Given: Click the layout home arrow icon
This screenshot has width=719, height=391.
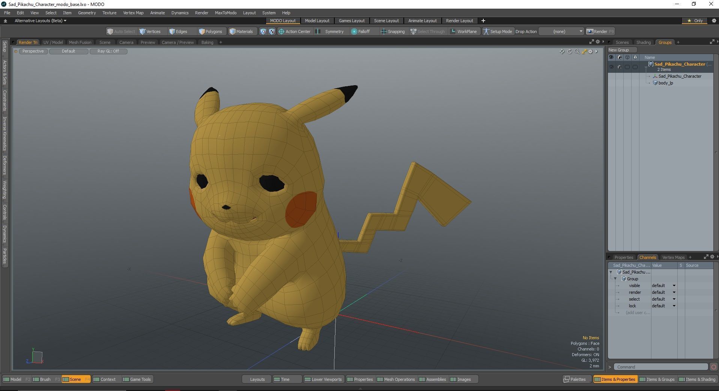Looking at the screenshot, I should coord(5,21).
